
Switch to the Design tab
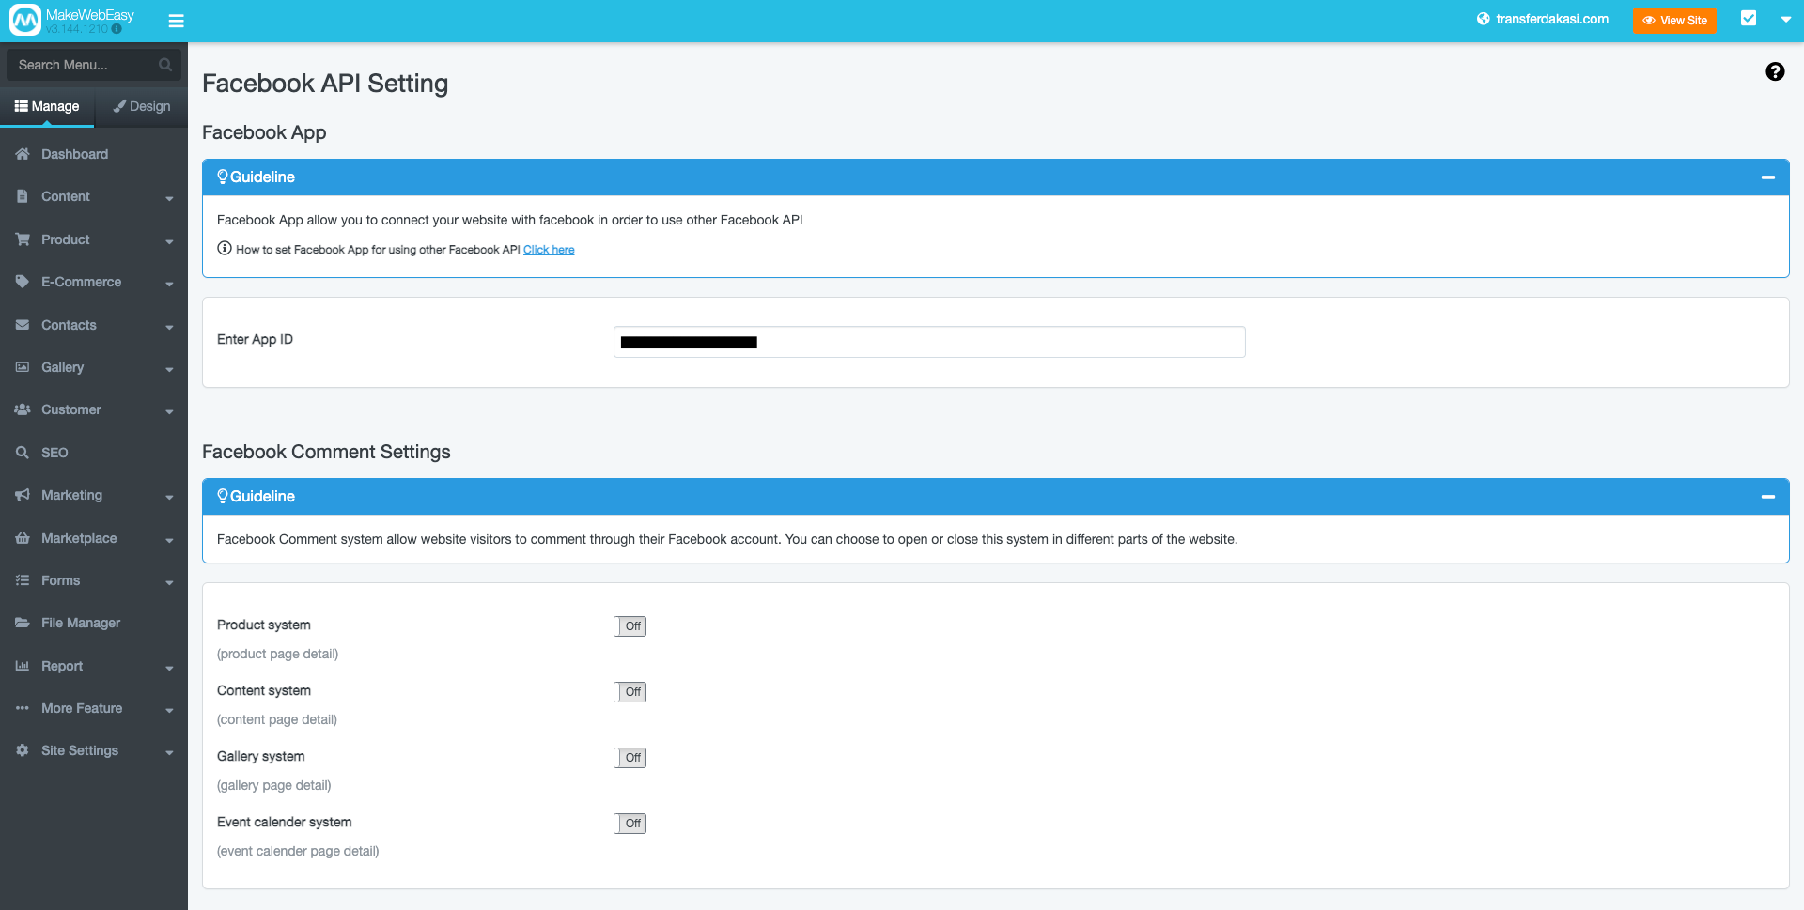point(141,106)
